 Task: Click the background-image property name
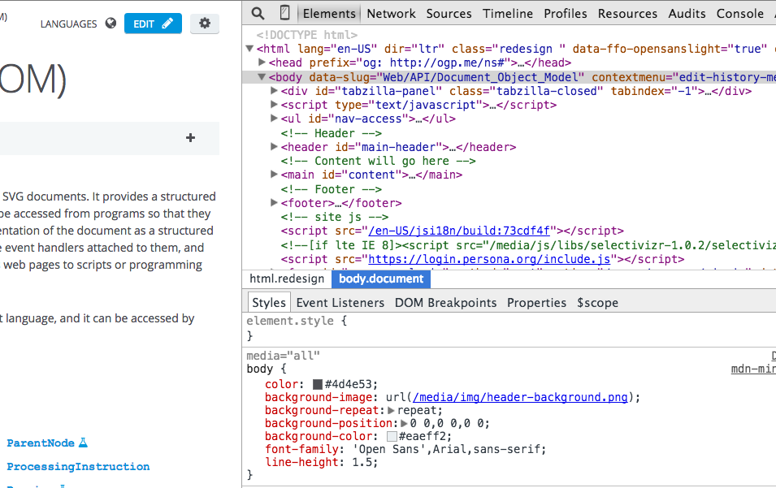[319, 397]
